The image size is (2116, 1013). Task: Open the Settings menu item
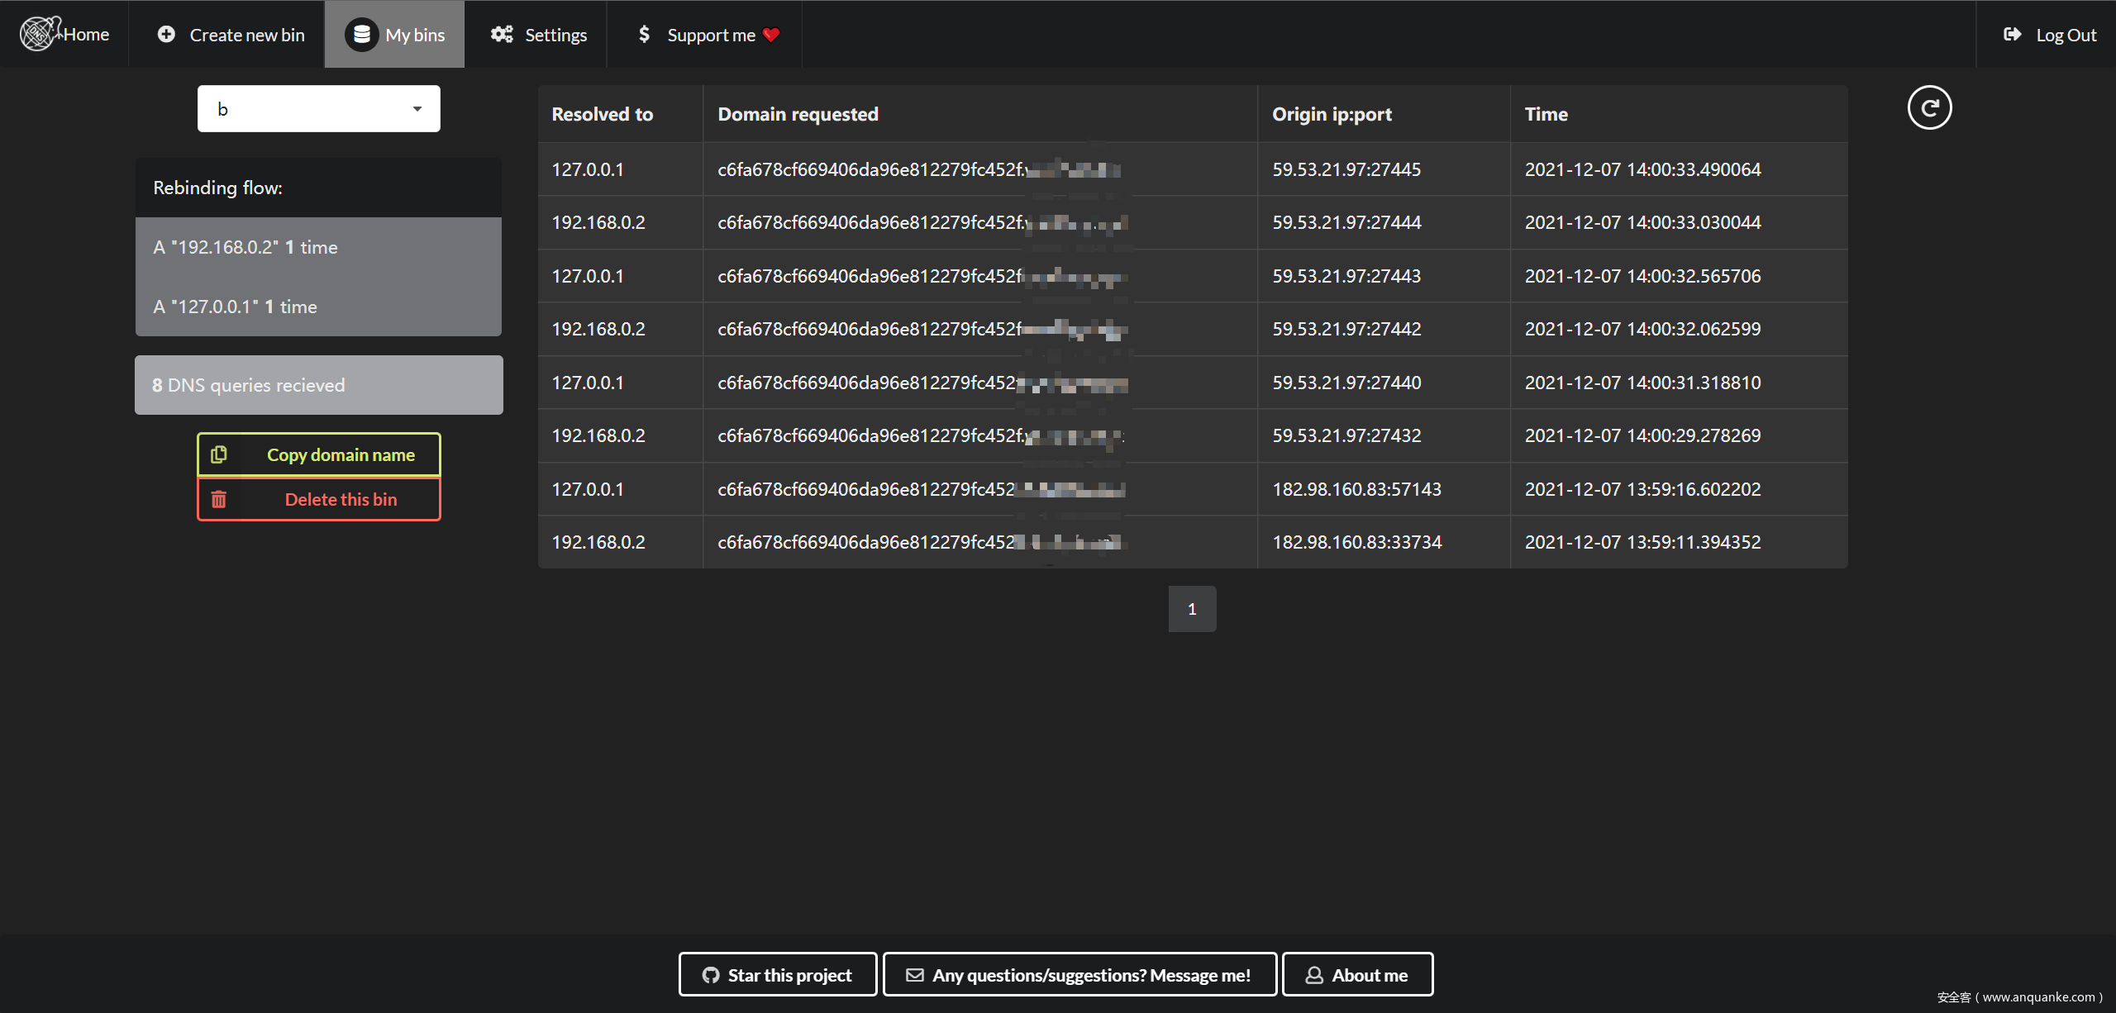coord(555,35)
